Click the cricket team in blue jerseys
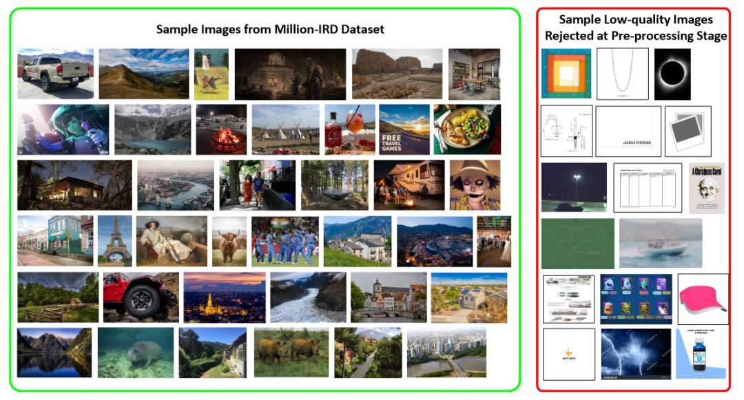 point(285,241)
